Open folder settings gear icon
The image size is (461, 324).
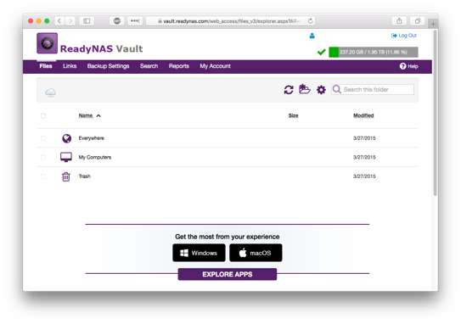pos(321,90)
